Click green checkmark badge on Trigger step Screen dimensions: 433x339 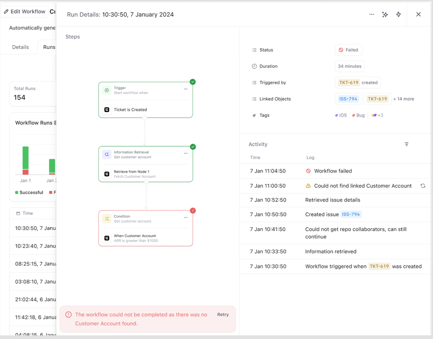tap(193, 82)
